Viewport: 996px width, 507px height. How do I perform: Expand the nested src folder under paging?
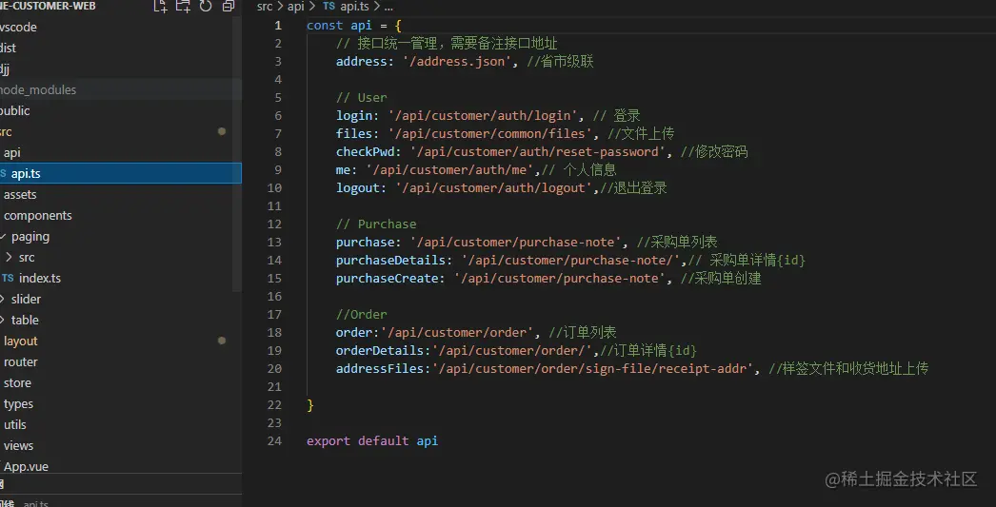coord(9,257)
